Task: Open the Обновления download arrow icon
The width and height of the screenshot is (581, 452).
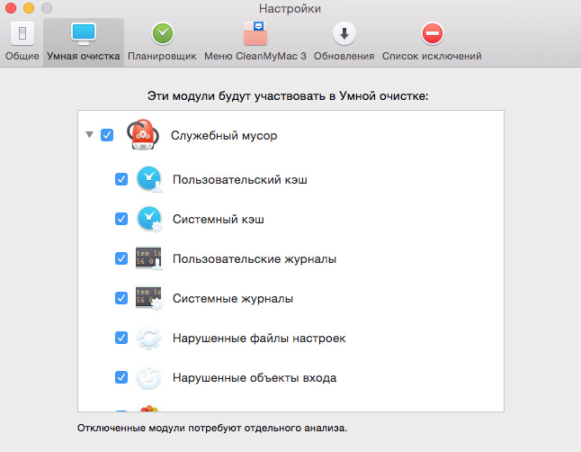Action: coord(344,33)
